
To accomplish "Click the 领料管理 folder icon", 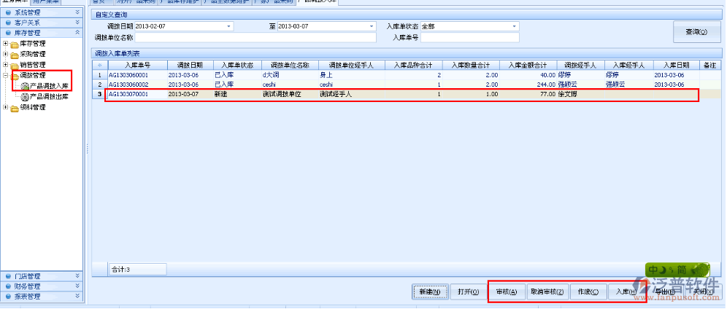I will click(15, 108).
